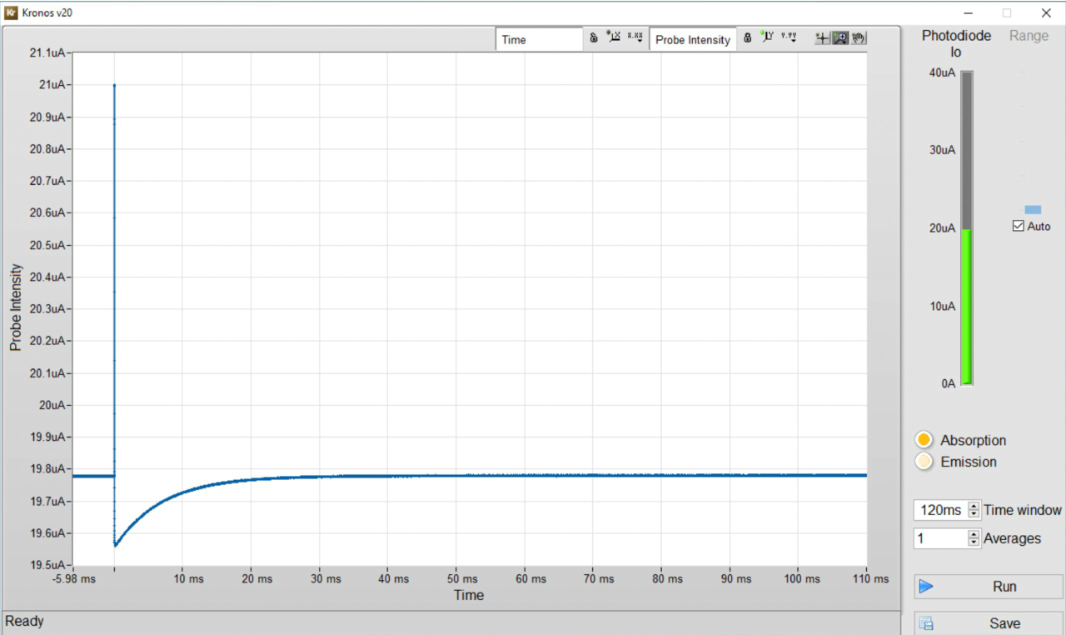Select the hand pan tool
The height and width of the screenshot is (635, 1066).
(859, 38)
